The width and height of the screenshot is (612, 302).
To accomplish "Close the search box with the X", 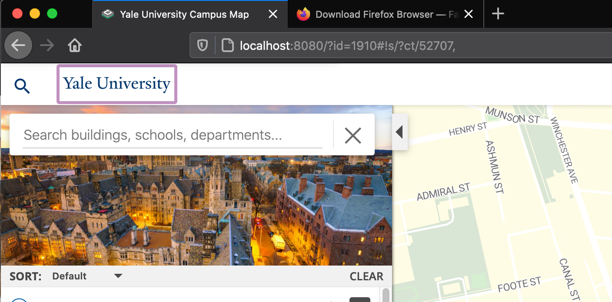I will click(353, 135).
